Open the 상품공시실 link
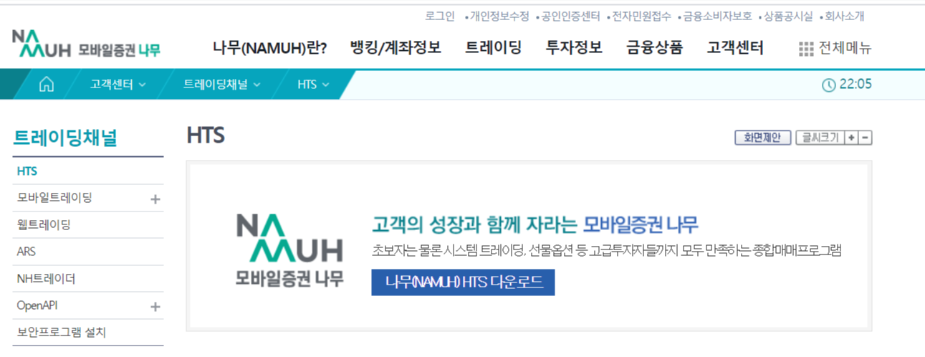This screenshot has height=357, width=925. click(788, 16)
